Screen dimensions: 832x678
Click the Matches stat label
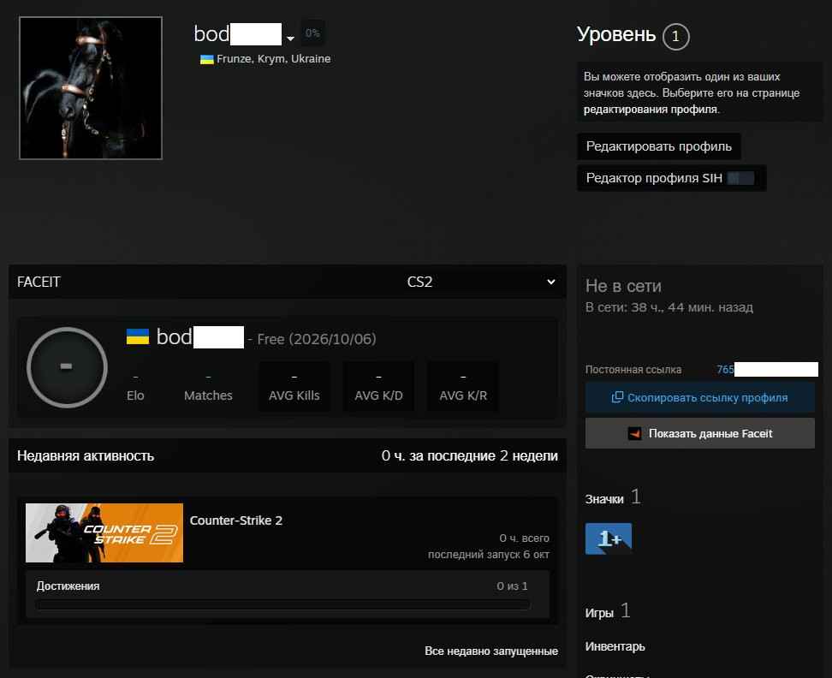(208, 395)
